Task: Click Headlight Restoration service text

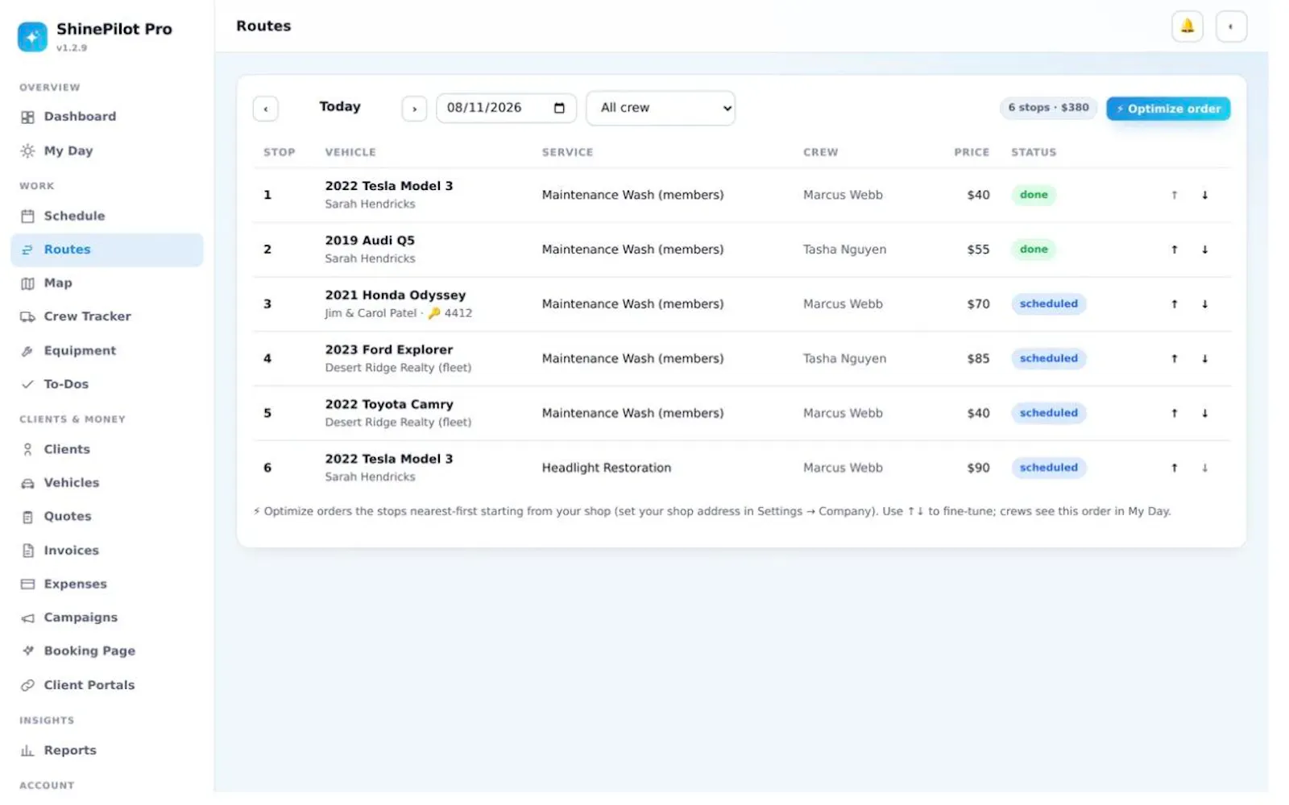Action: 606,468
